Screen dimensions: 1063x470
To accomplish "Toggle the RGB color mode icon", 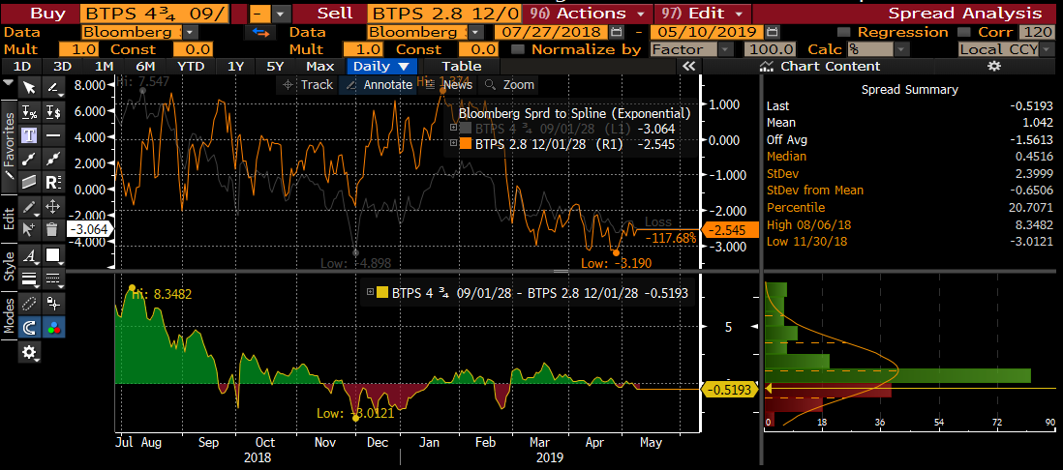I will 53,327.
